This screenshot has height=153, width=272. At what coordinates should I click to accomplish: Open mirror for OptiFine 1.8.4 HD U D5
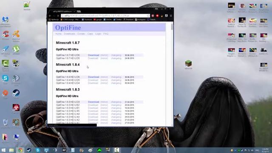(x=104, y=80)
